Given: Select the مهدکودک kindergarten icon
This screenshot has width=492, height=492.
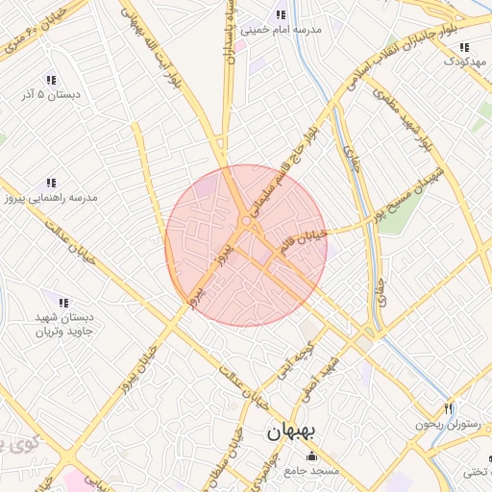Looking at the screenshot, I should click(464, 48).
